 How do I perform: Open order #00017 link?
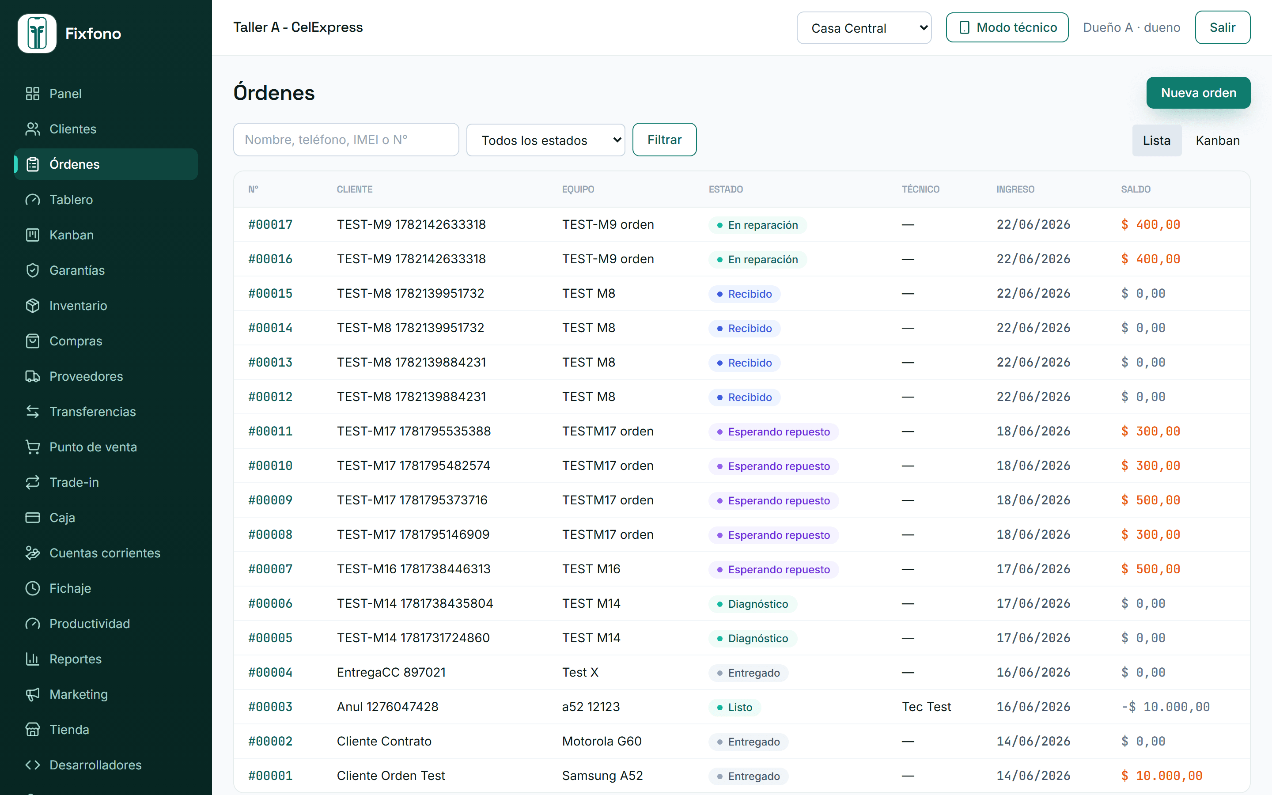point(270,224)
